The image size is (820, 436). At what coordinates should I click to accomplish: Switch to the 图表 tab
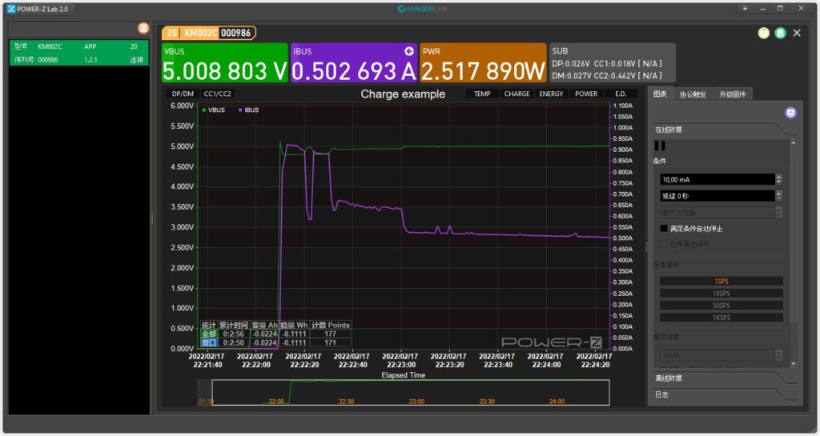(x=661, y=94)
